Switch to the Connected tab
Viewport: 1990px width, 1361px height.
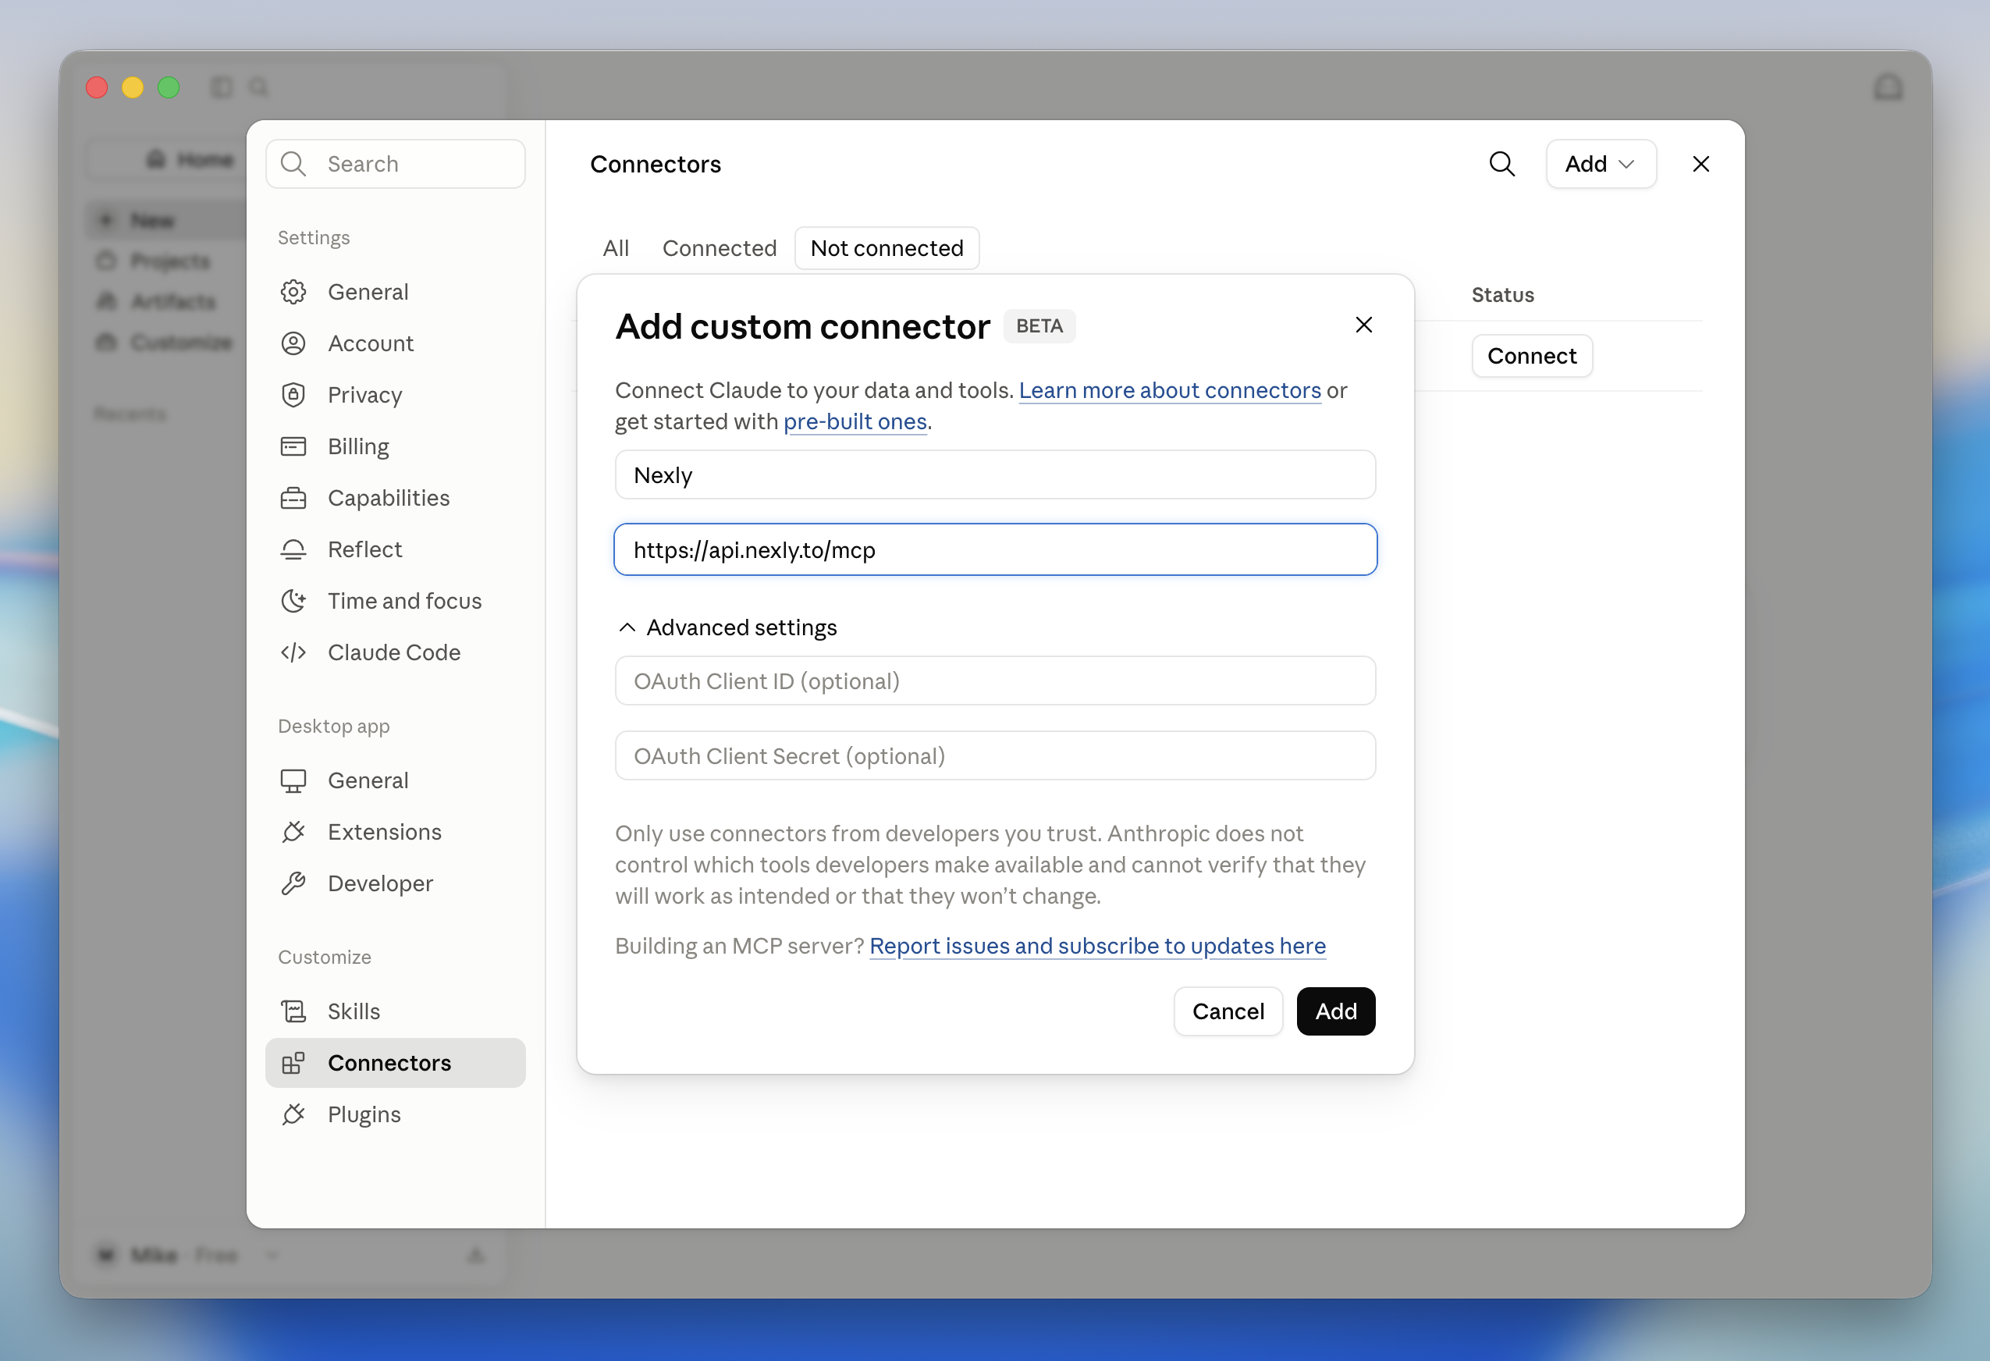(x=720, y=248)
